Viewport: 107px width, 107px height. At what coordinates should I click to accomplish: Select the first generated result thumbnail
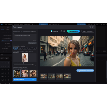click(x=44, y=77)
